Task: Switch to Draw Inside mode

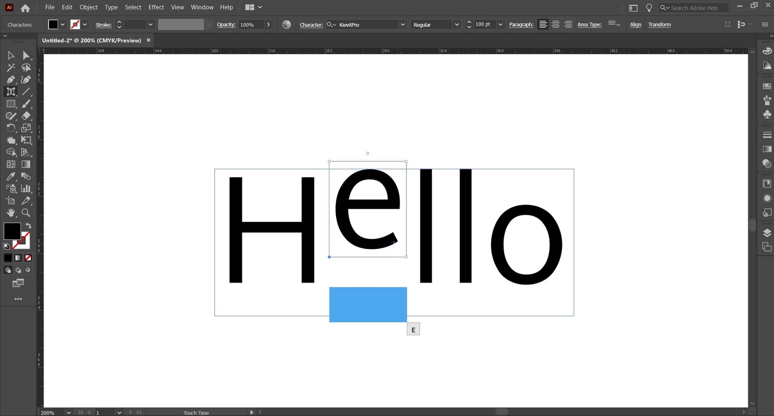Action: tap(28, 270)
